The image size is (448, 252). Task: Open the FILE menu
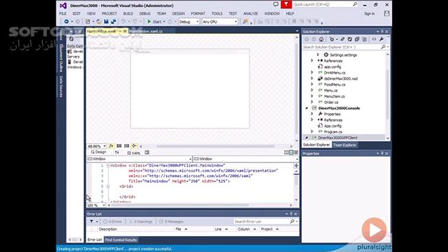click(x=63, y=13)
